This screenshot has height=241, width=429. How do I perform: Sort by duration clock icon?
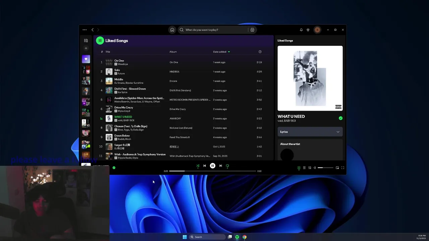coord(260,52)
